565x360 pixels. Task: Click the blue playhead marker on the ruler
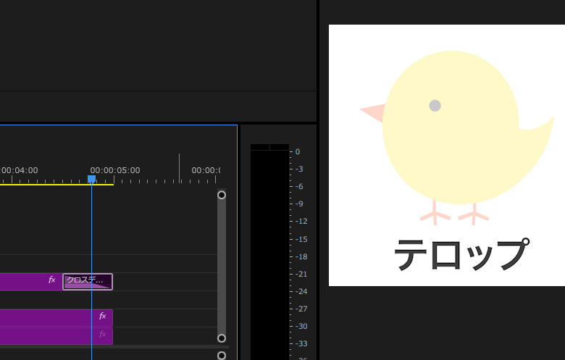pos(91,179)
